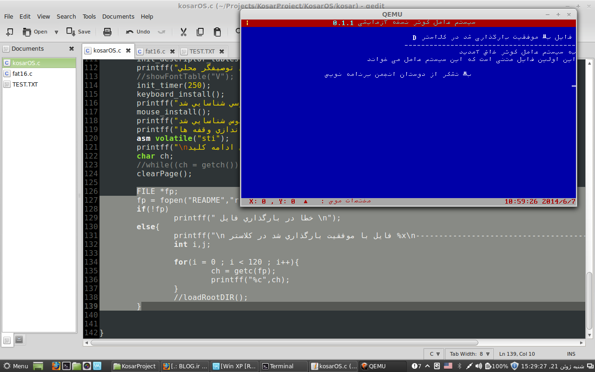The height and width of the screenshot is (372, 595).
Task: Switch to the kosarOS.c tab
Action: pyautogui.click(x=107, y=51)
